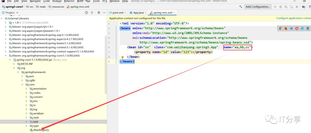Screen dimensions: 311x133
Task: Click line number 6 in gutter
Action: pos(109,47)
